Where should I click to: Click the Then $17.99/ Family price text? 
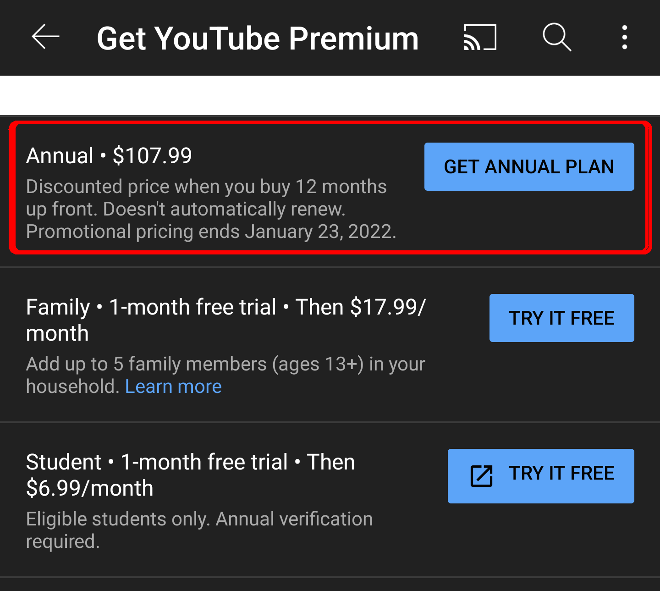point(361,307)
